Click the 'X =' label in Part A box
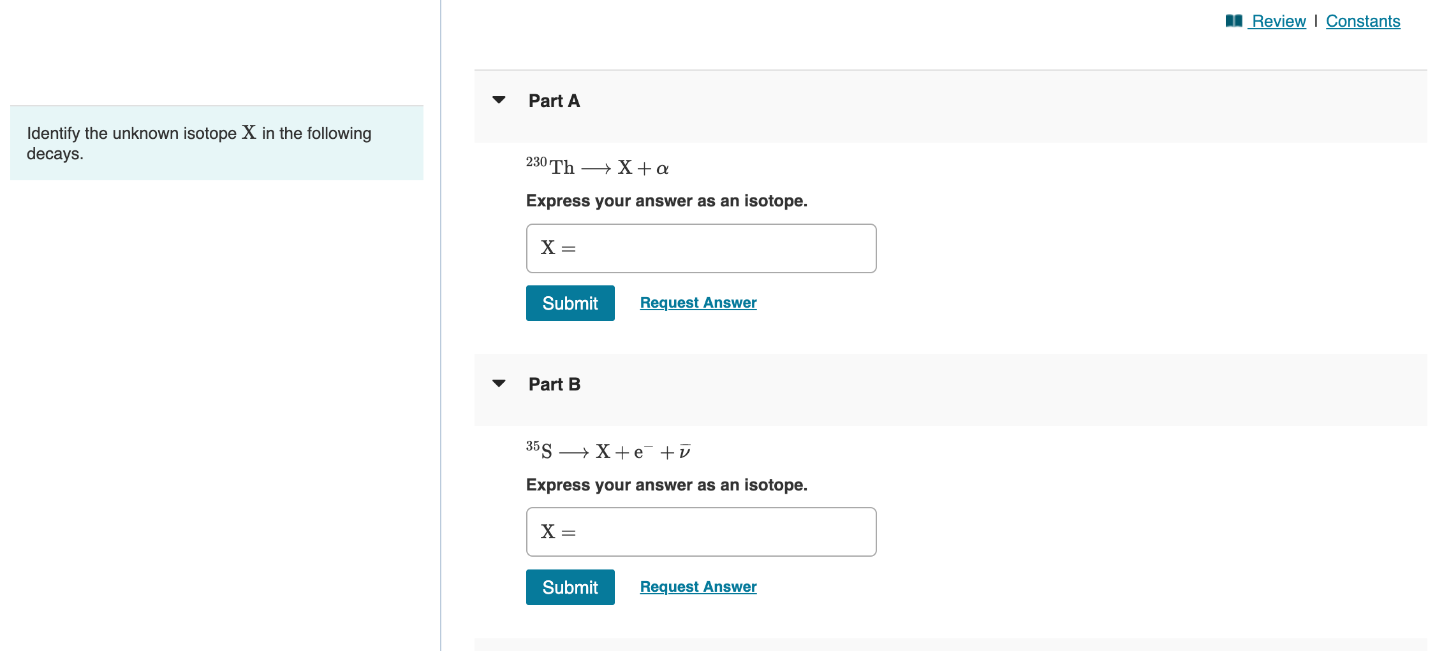This screenshot has height=651, width=1435. point(558,248)
